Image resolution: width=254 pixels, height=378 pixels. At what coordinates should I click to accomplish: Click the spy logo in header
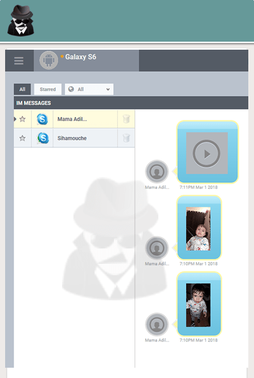click(21, 21)
